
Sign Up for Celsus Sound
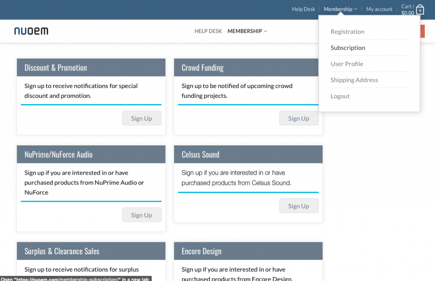pos(299,206)
